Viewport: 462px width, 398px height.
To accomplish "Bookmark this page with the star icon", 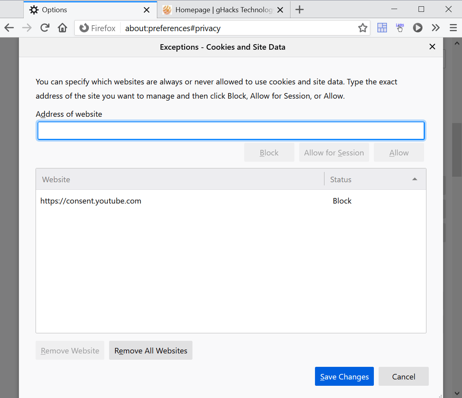I will [x=362, y=28].
